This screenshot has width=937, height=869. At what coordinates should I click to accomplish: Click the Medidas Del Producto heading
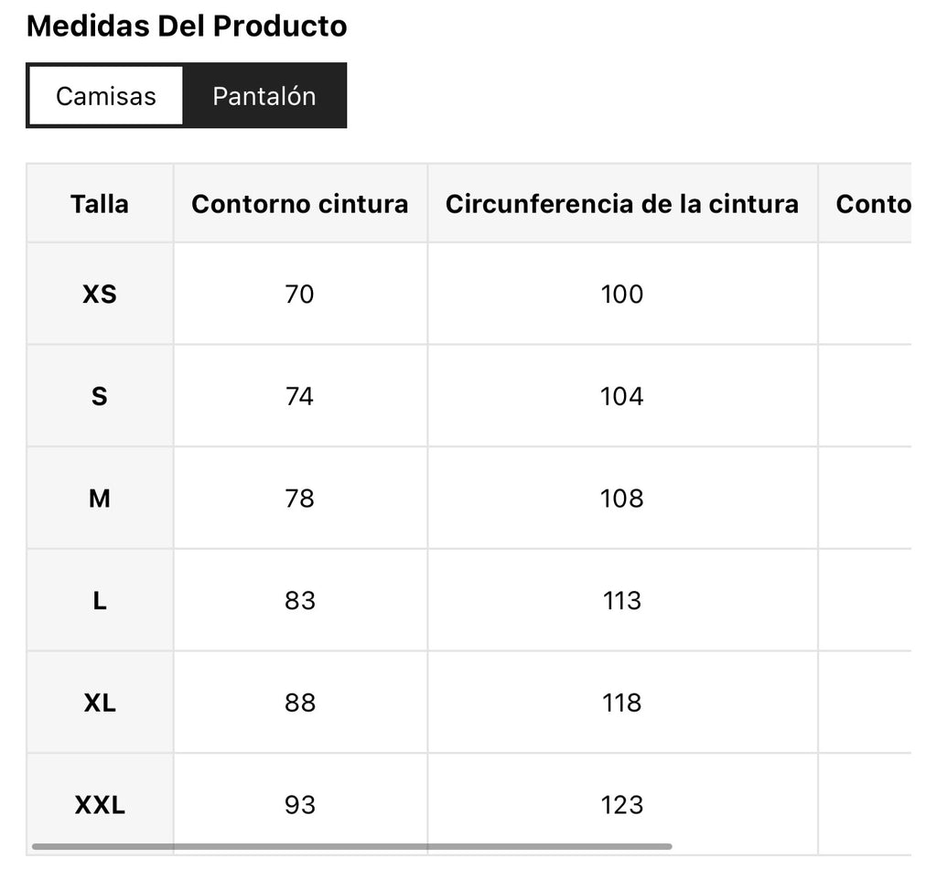coord(187,26)
